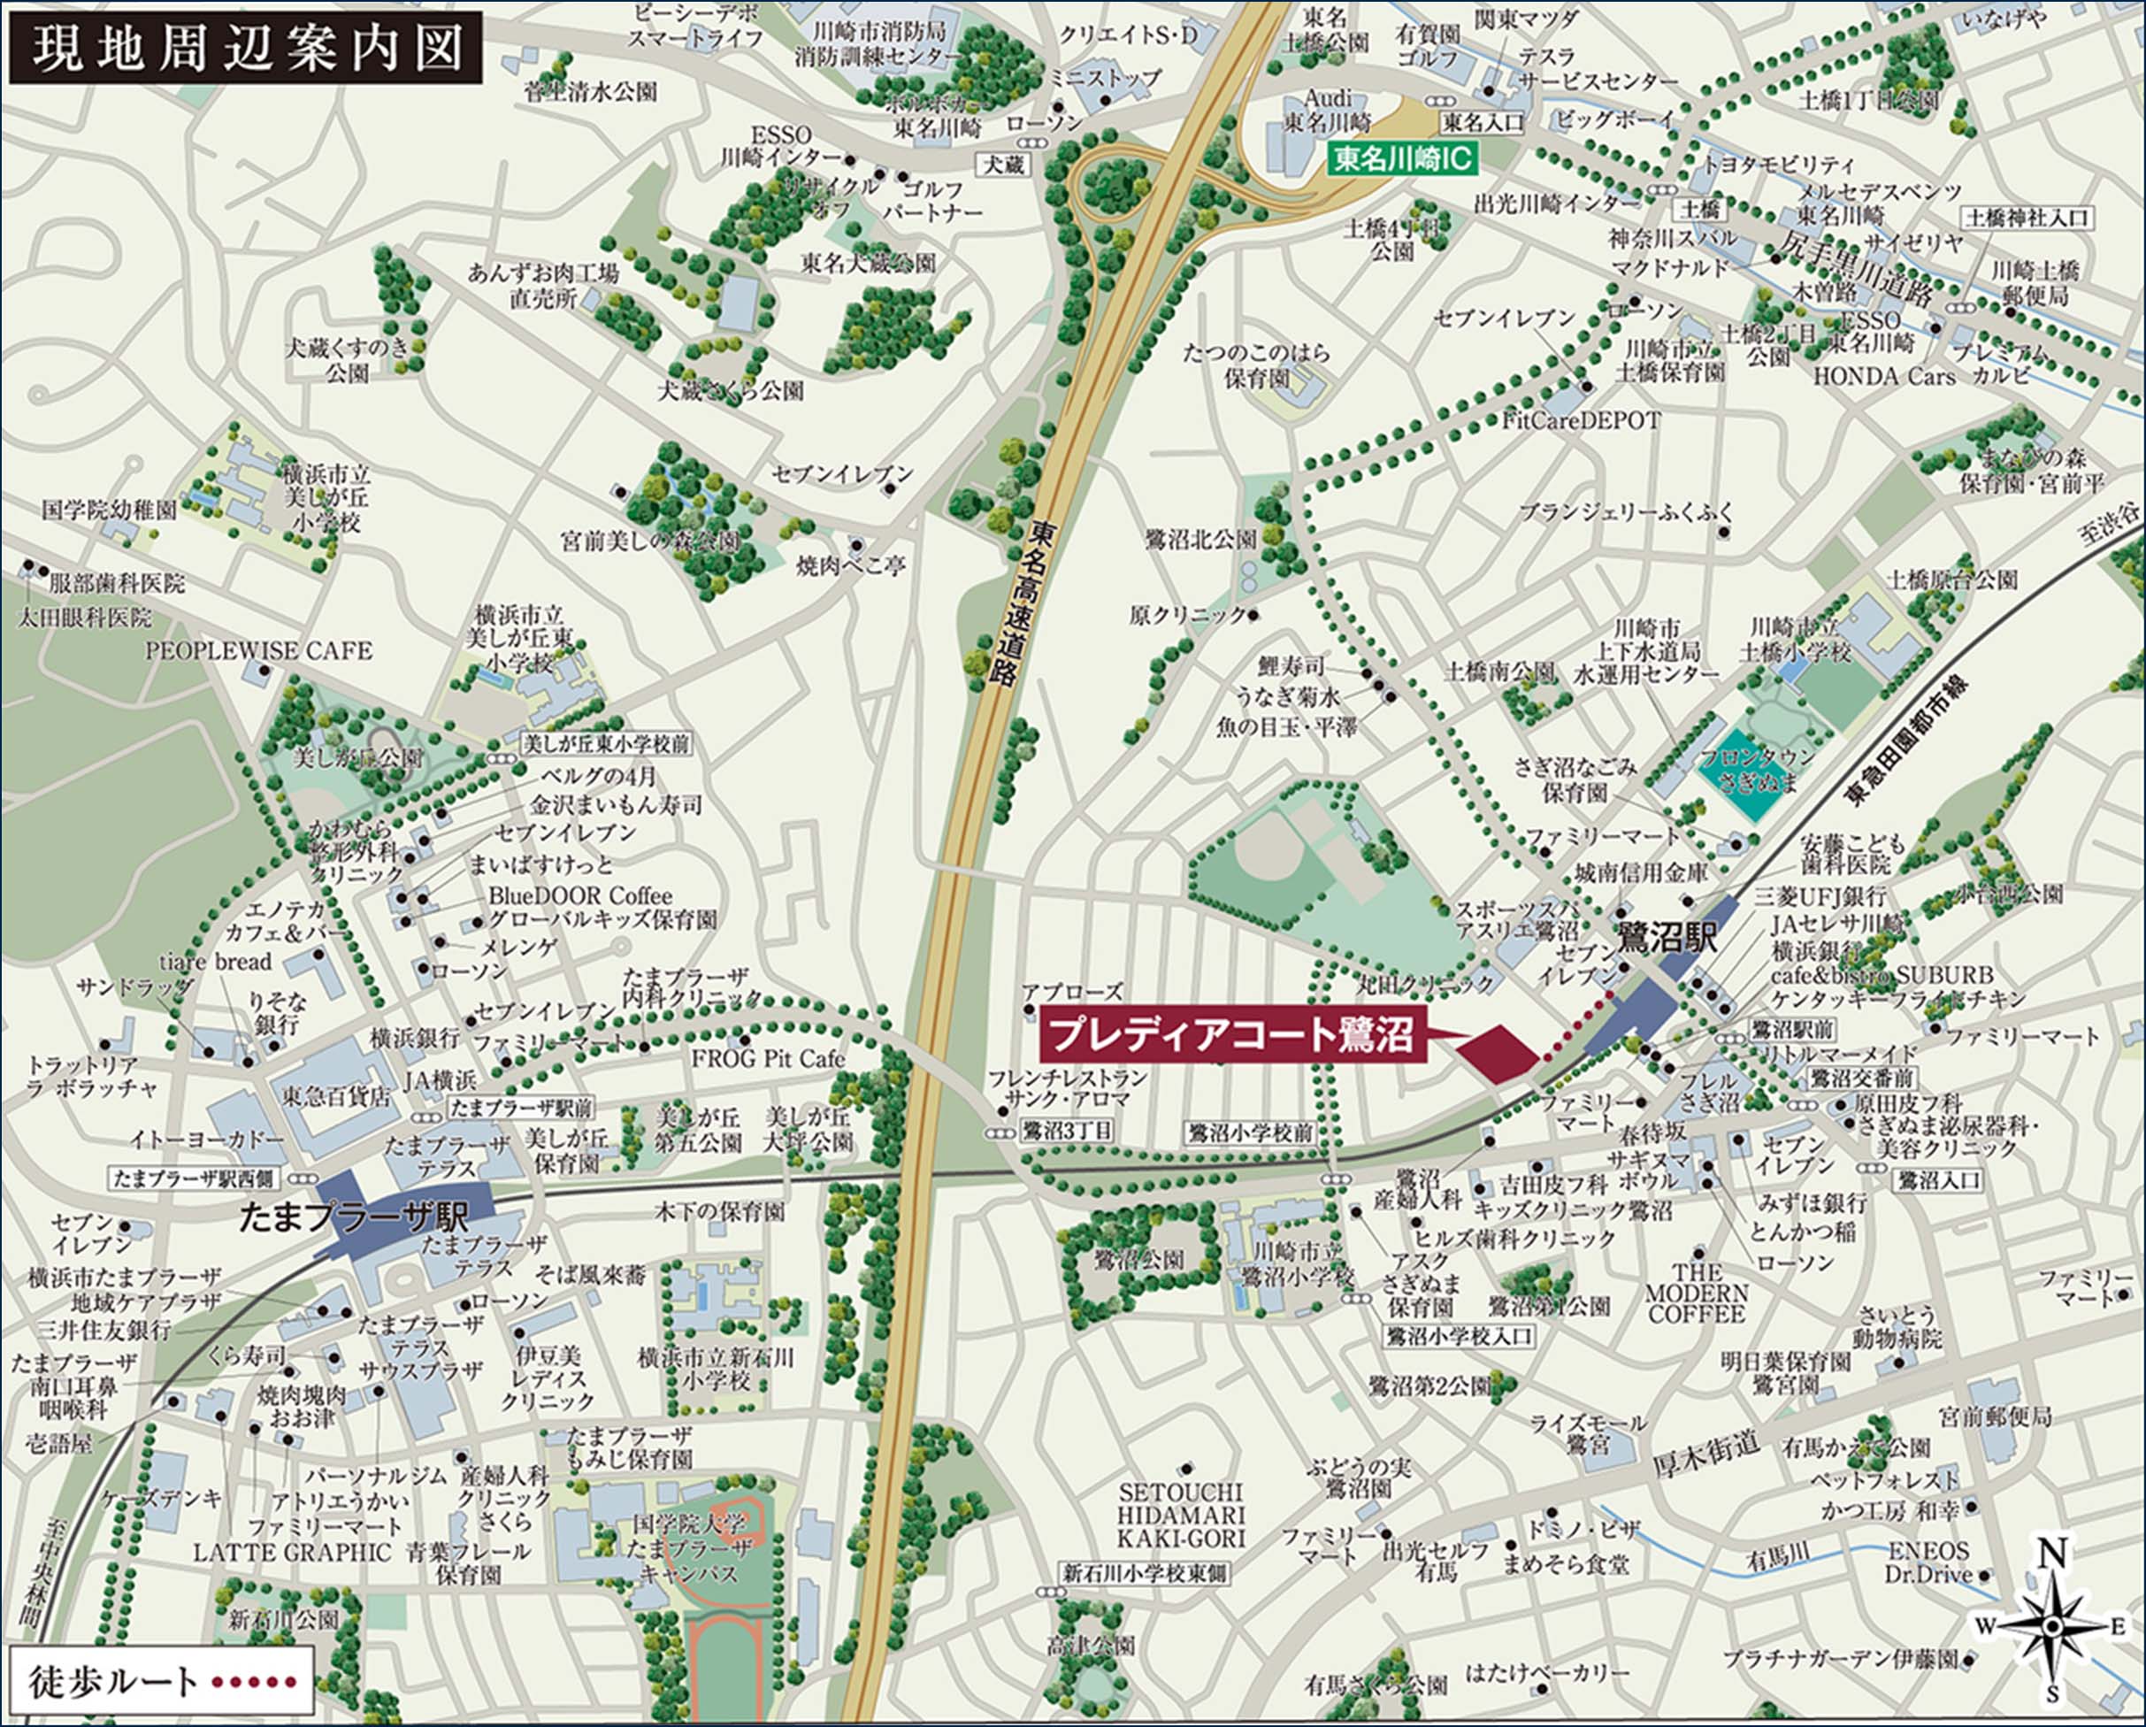Click the プラチナガーデン伊藤園 label
Viewport: 2146px width, 1727px height.
[x=1842, y=1659]
